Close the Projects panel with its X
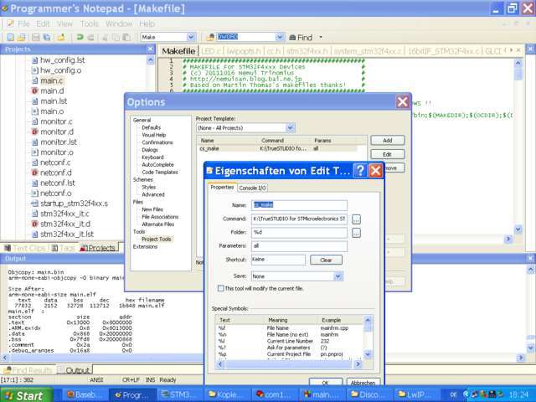This screenshot has height=402, width=536. [151, 49]
